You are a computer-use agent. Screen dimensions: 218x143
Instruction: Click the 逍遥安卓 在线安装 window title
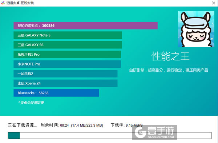click(x=20, y=3)
